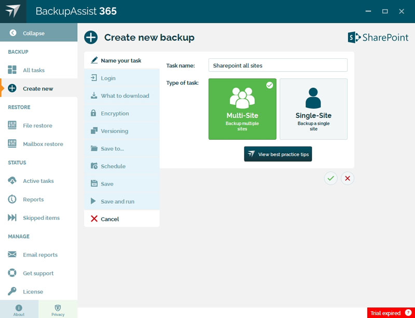
Task: Click into the Task name field
Action: (278, 65)
